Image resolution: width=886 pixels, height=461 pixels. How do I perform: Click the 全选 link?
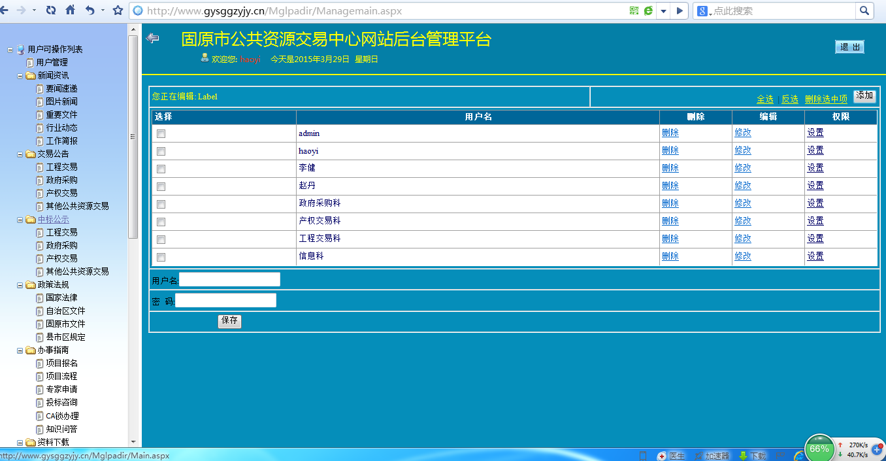tap(765, 99)
